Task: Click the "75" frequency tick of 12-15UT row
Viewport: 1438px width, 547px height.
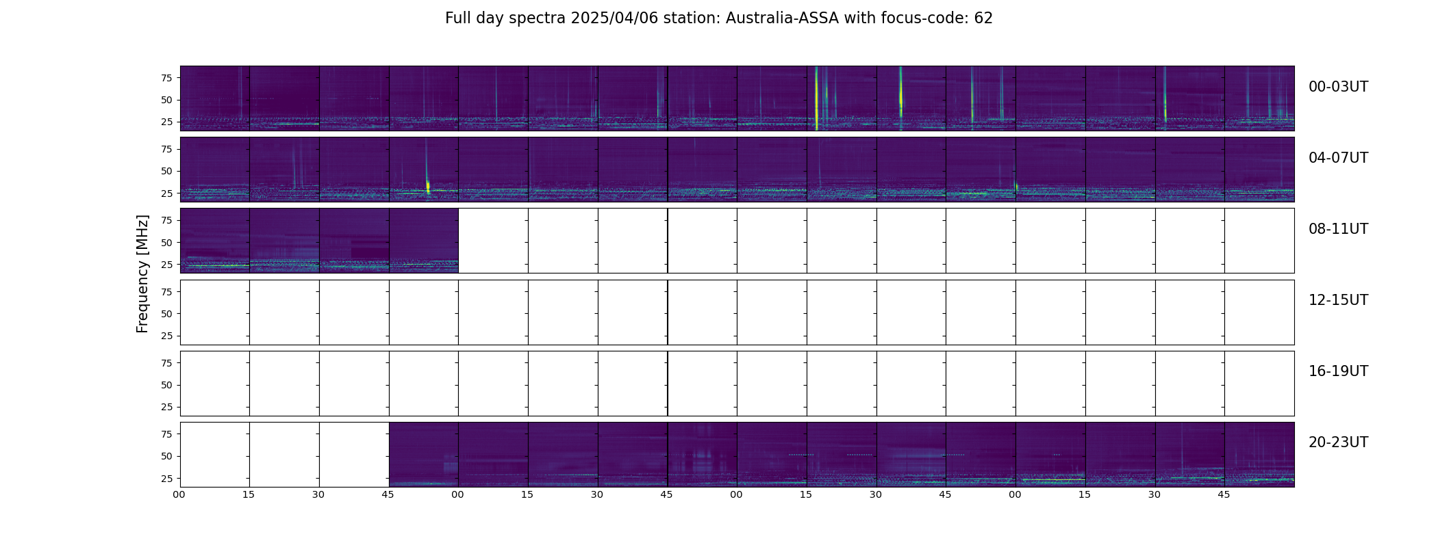Action: pos(167,292)
